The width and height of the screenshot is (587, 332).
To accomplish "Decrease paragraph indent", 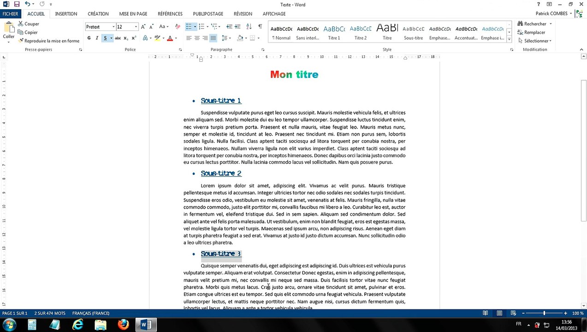I will pyautogui.click(x=229, y=26).
